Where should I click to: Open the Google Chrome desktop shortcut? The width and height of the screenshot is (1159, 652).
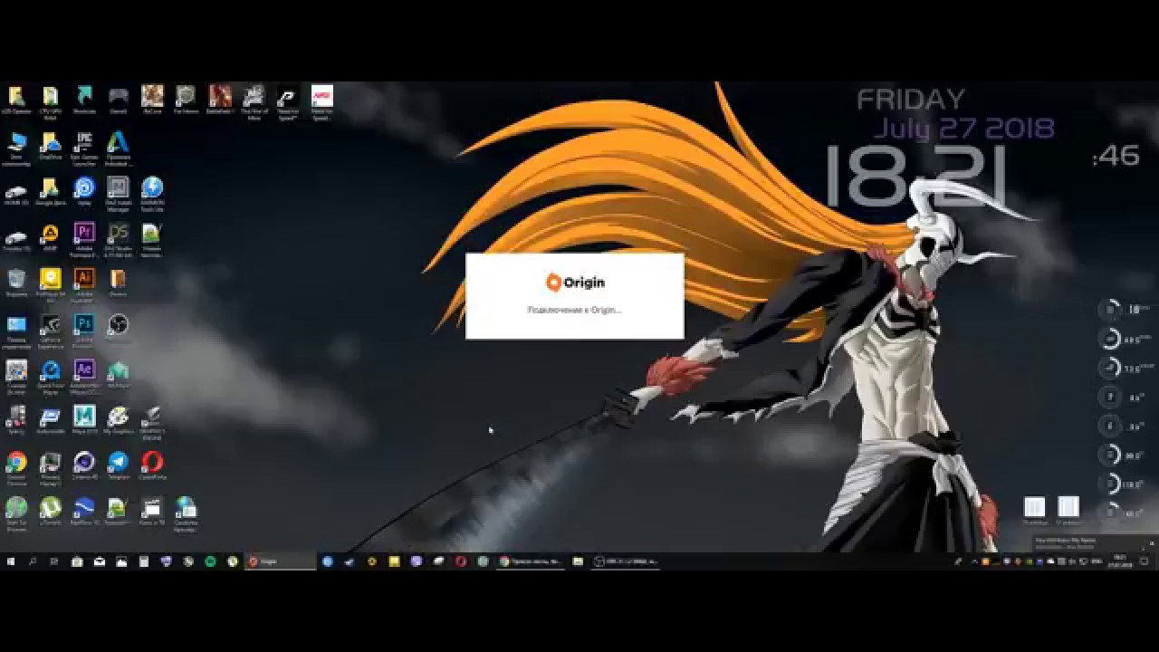(x=16, y=467)
